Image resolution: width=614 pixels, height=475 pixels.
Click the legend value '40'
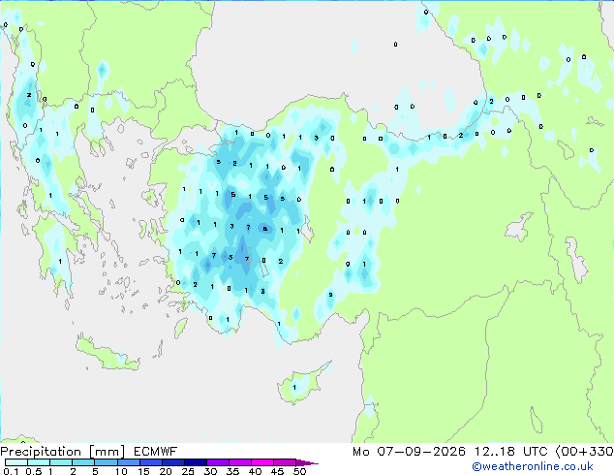click(x=255, y=471)
